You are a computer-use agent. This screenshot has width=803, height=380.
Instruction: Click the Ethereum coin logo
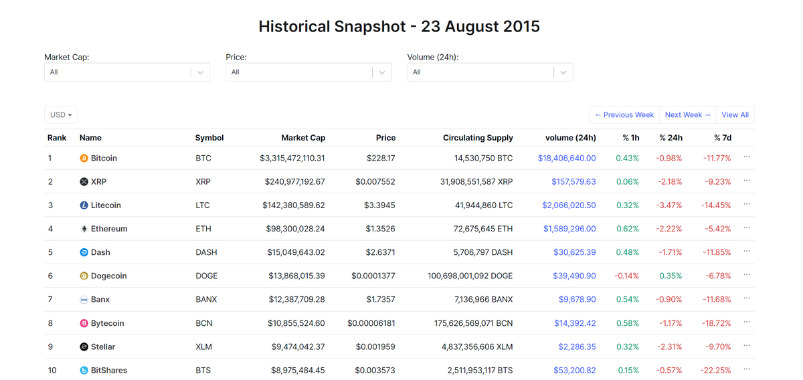pos(84,229)
